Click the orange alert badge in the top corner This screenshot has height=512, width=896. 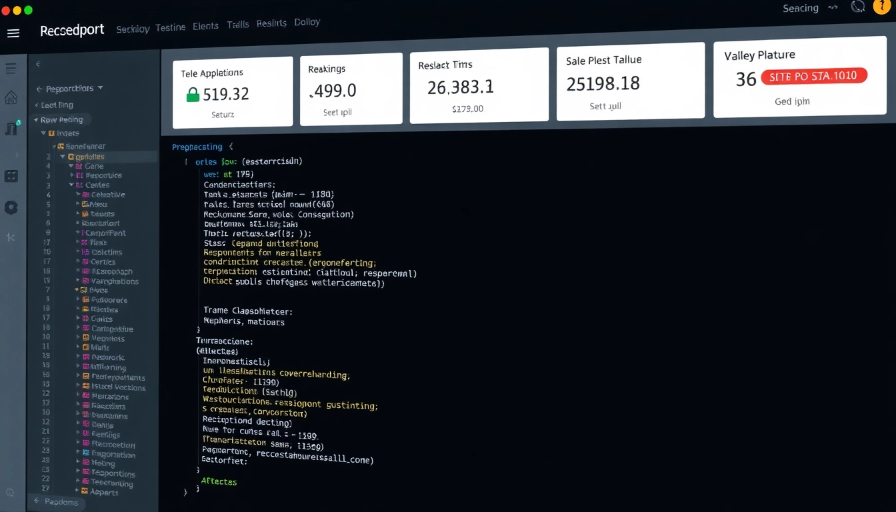881,7
